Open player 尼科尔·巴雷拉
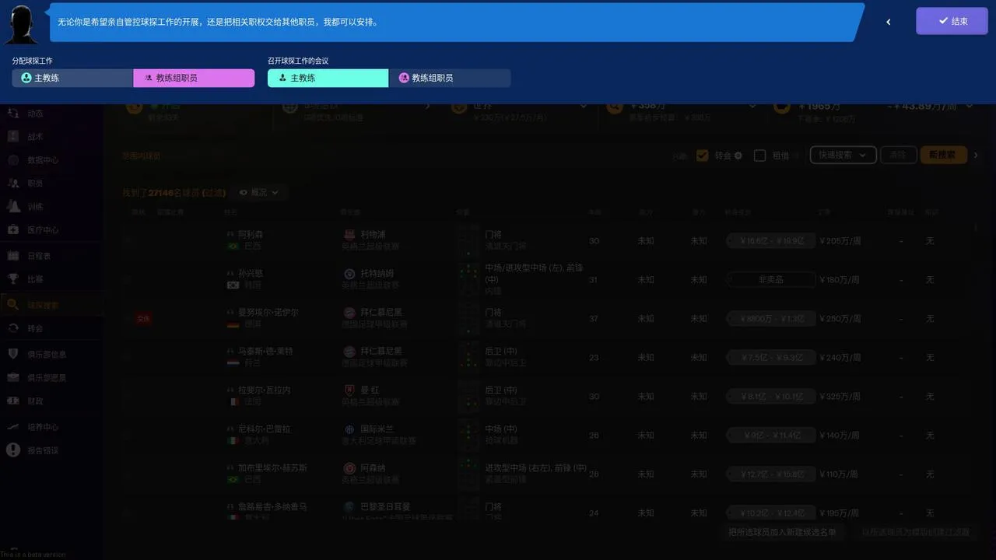The width and height of the screenshot is (996, 560). 264,429
